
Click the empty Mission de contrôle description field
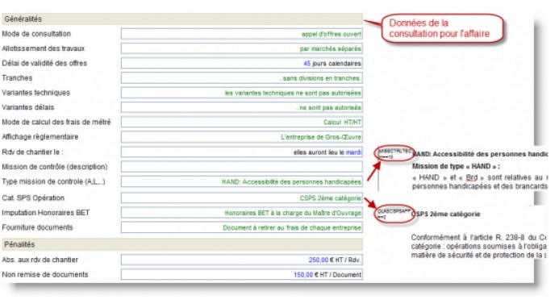pyautogui.click(x=242, y=167)
